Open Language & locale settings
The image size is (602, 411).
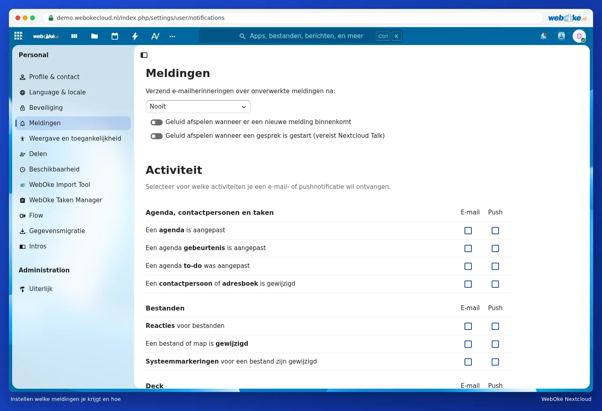(x=73, y=92)
